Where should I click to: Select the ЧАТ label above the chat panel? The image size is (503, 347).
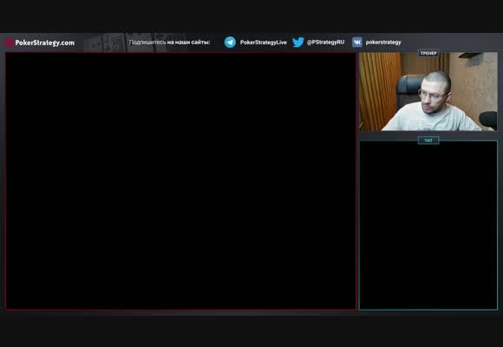point(428,141)
